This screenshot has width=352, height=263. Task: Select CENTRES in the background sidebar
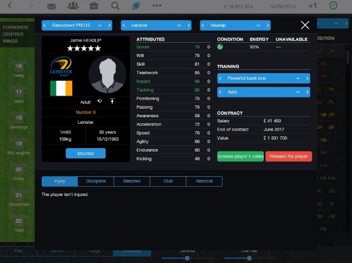[13, 34]
